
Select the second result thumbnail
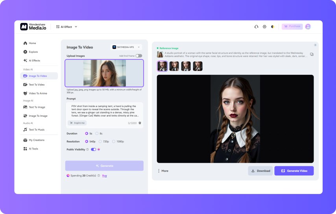[174, 66]
